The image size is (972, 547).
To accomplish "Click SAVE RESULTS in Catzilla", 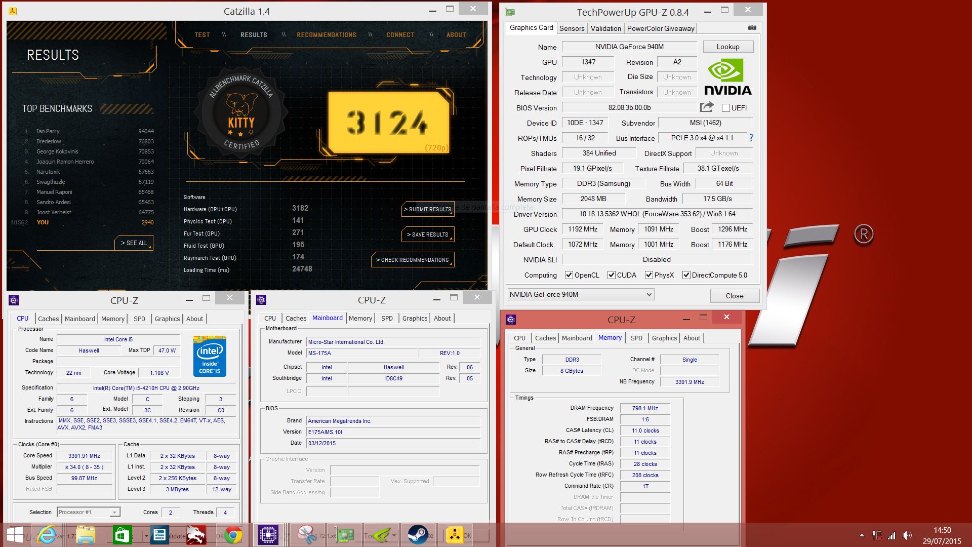I will coord(428,235).
